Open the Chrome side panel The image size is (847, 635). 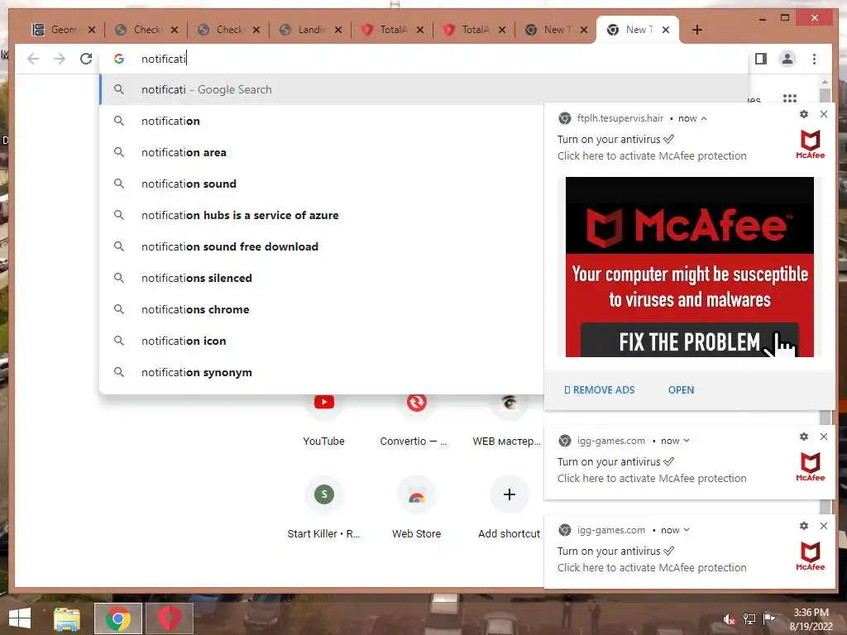point(761,59)
